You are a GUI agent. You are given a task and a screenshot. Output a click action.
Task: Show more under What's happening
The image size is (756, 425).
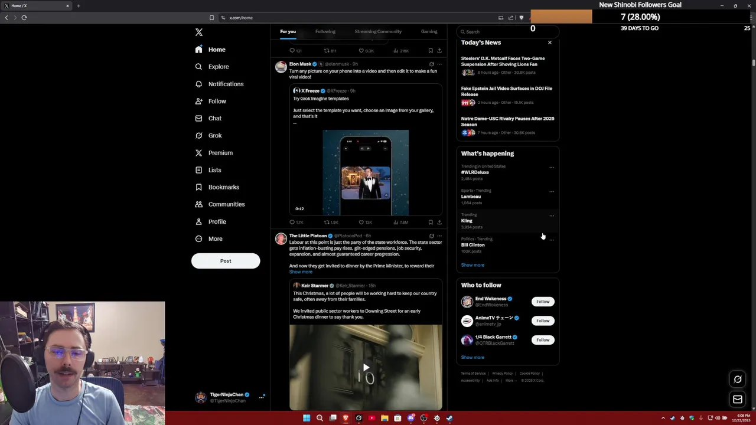(x=472, y=265)
